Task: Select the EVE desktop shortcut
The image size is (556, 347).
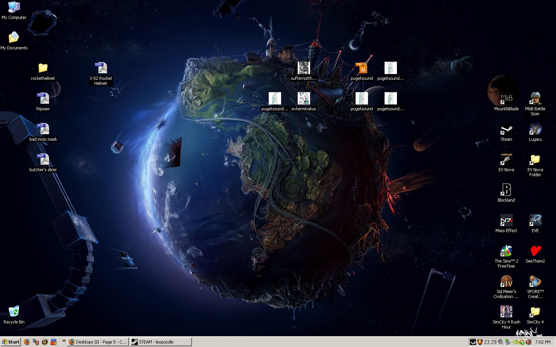Action: pos(535,224)
